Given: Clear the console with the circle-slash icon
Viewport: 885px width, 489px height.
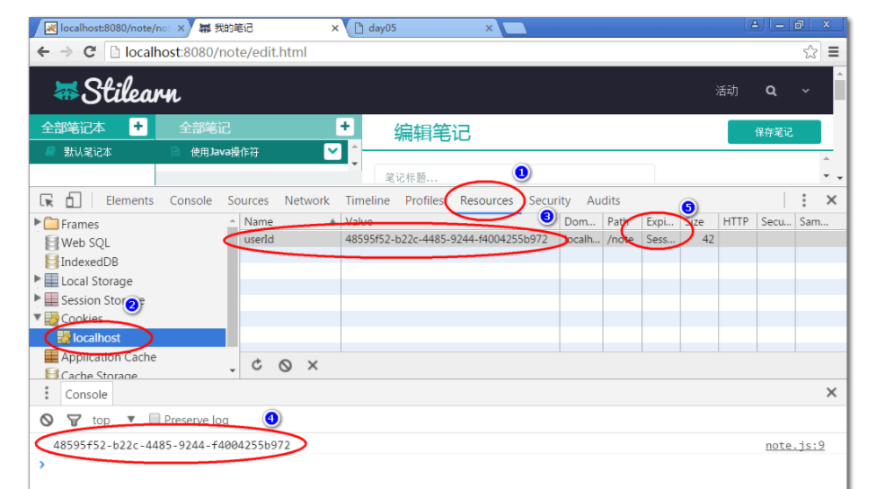Looking at the screenshot, I should (47, 420).
